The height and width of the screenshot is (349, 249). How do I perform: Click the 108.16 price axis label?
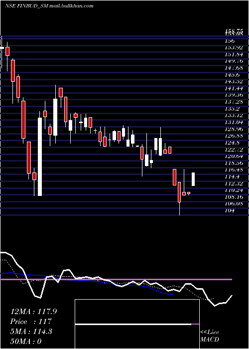point(234,197)
